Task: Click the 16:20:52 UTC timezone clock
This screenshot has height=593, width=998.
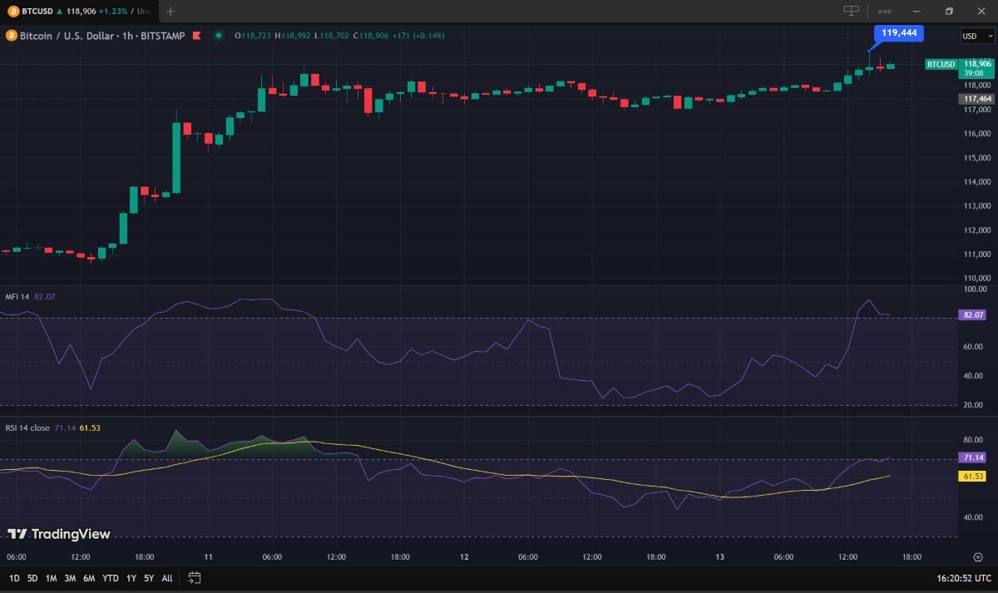Action: click(x=964, y=578)
